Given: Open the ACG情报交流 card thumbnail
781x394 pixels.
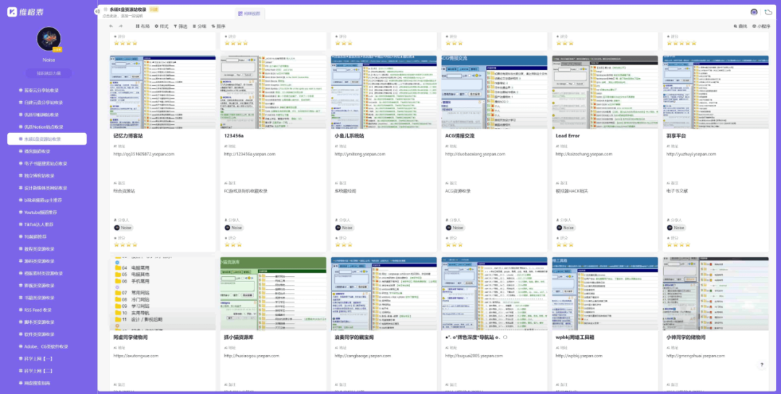Looking at the screenshot, I should click(495, 92).
